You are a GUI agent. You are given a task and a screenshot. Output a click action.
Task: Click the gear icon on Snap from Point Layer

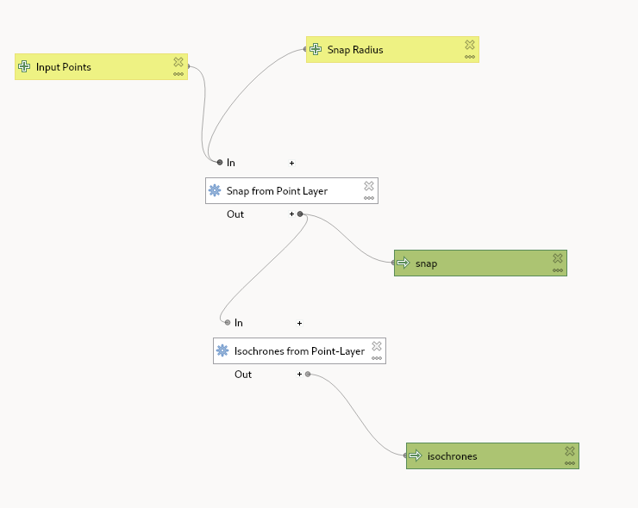click(216, 191)
